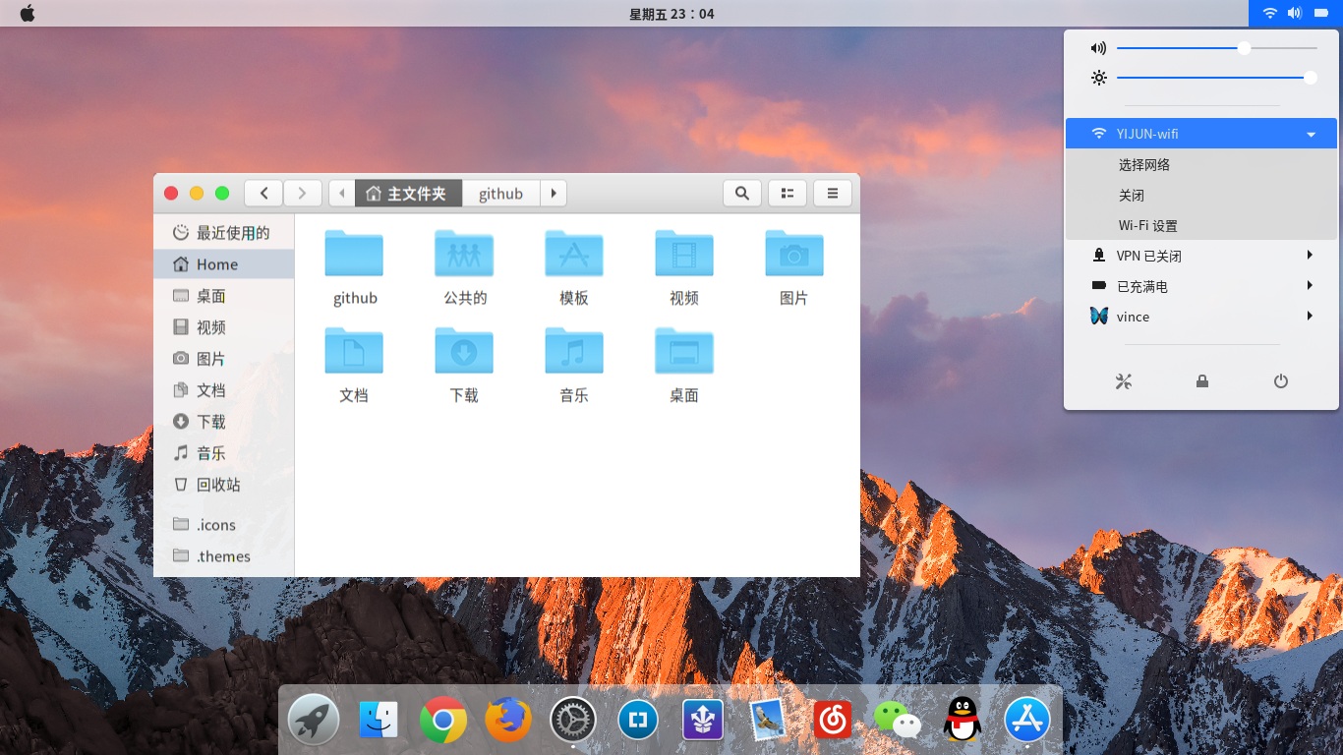The width and height of the screenshot is (1343, 755).
Task: Open Wi-Fi 设置 menu entry
Action: tap(1201, 225)
